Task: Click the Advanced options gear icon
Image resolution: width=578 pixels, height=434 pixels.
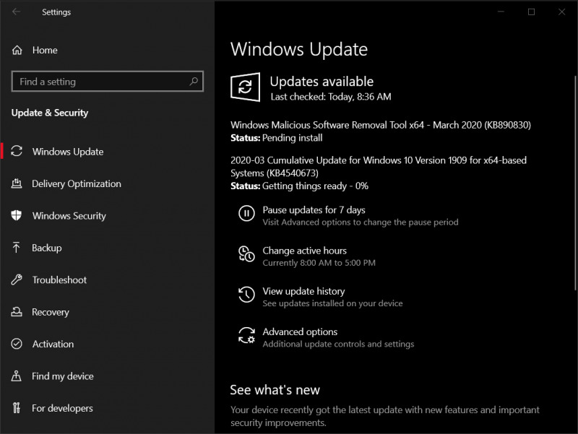Action: pyautogui.click(x=246, y=335)
